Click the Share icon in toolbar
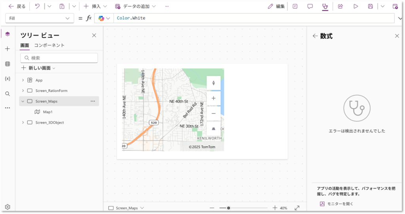 coord(340,6)
